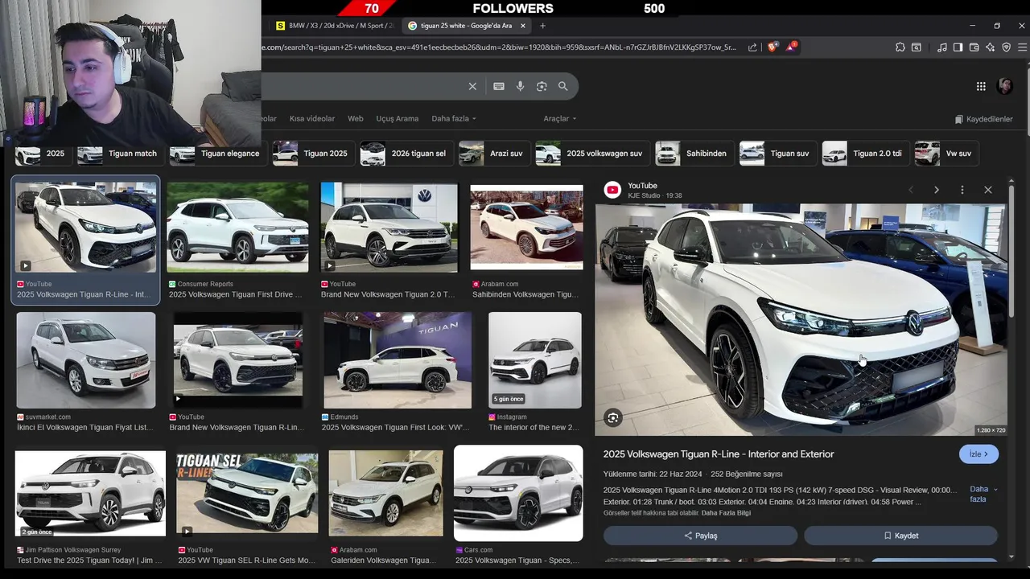Open the Arabam.com Sahibinden Volkswagen Tiguan thumbnail
Viewport: 1030px width, 579px height.
pos(526,228)
